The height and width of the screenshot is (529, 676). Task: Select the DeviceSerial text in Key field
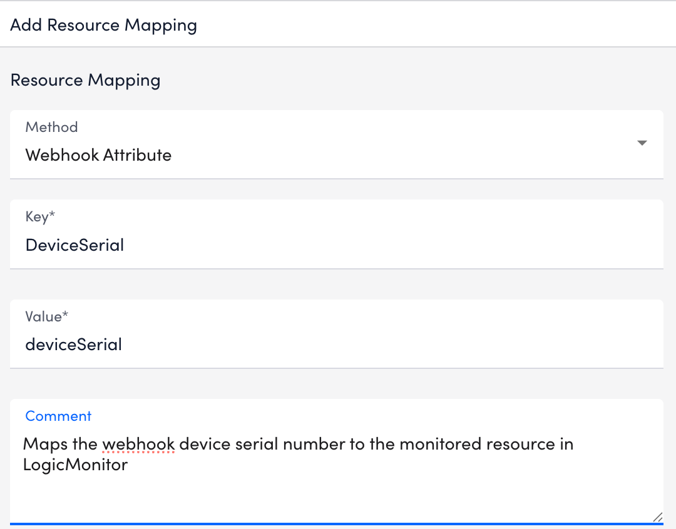74,244
